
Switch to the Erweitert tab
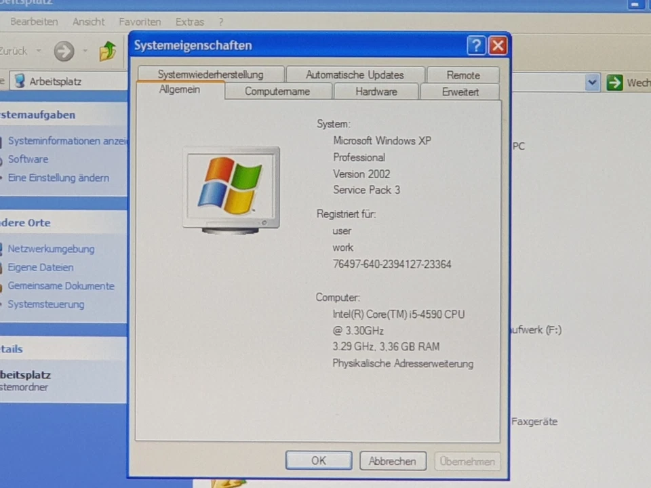click(460, 91)
